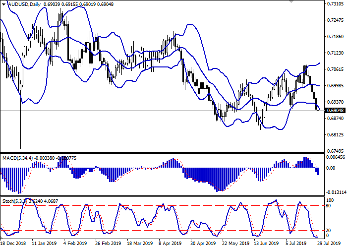Click the MACD -0.013114 scale value
This screenshot has width=347, height=248.
tap(336, 192)
